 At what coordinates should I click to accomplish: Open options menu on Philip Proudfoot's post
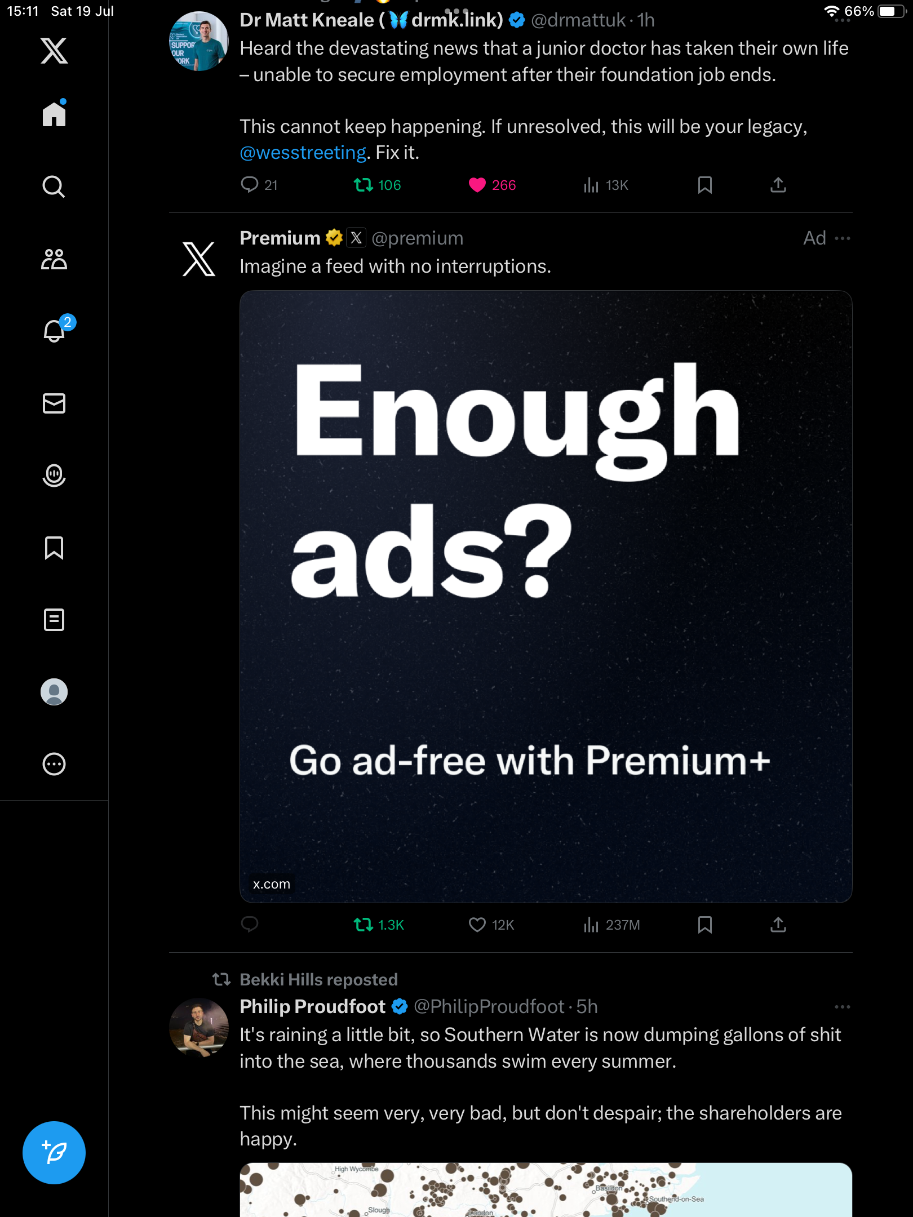[x=843, y=1007]
